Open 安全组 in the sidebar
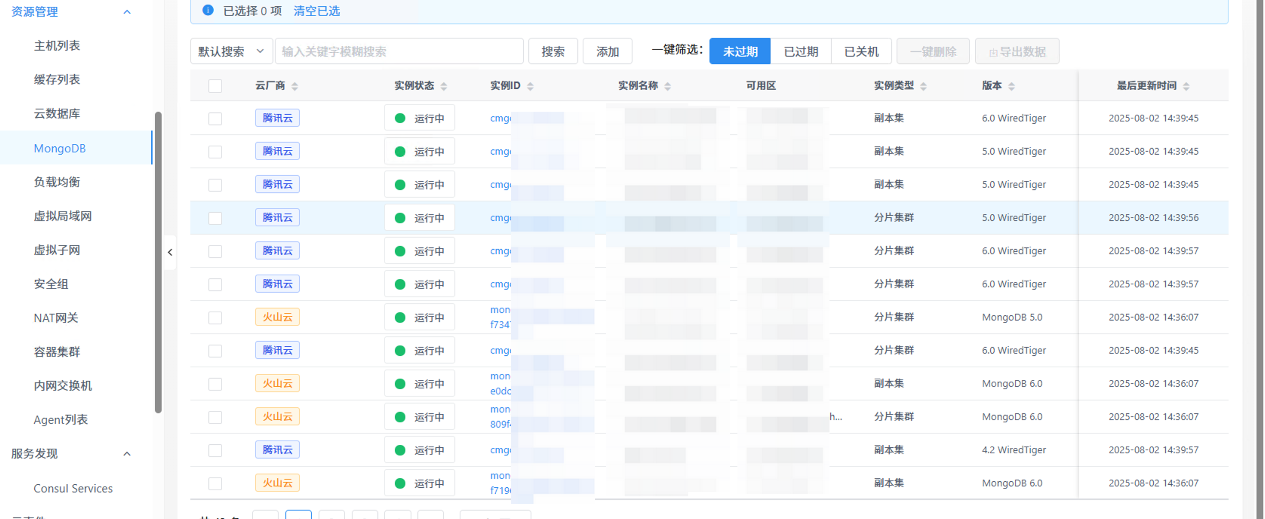This screenshot has height=519, width=1265. (x=51, y=284)
